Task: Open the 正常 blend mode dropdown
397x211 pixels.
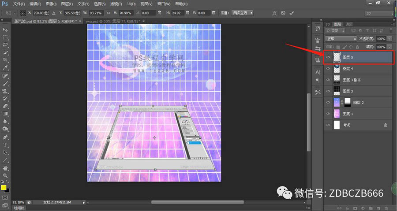Action: tap(341, 39)
